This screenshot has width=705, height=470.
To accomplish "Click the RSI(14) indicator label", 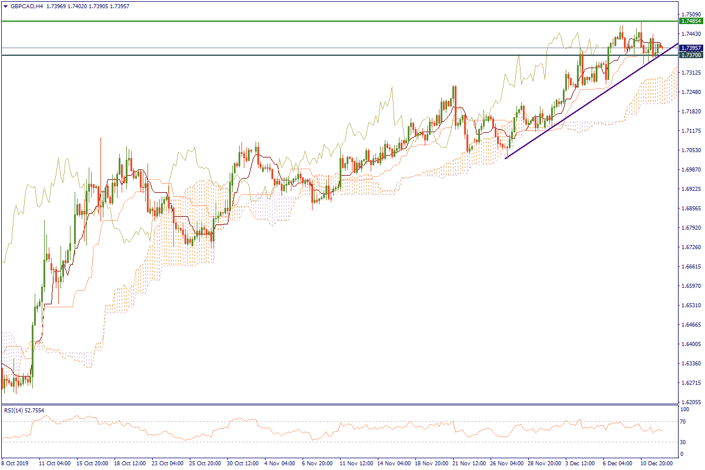I will tap(23, 410).
